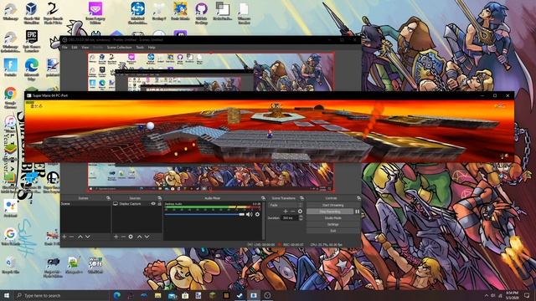Viewport: 536px width, 301px height.
Task: Open Microsoft Edge desktop shortcut
Action: [32, 69]
